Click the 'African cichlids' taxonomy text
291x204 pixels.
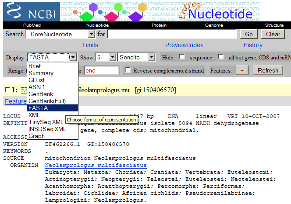coord(152,193)
